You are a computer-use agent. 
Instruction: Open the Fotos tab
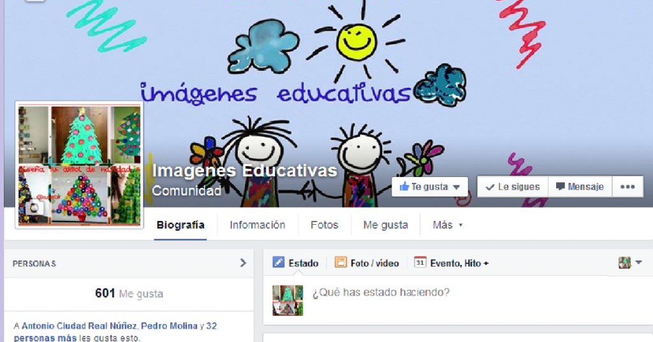324,225
